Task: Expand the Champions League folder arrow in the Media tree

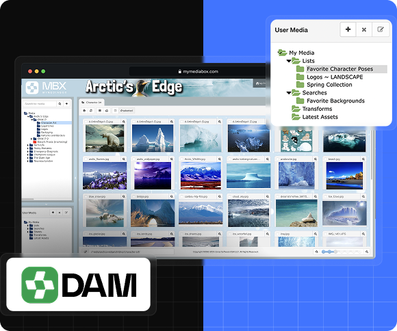Action: [x=28, y=155]
